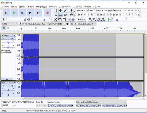Open the 2(ステレオ) recording channels dropdown
The image size is (147, 113).
point(57,24)
